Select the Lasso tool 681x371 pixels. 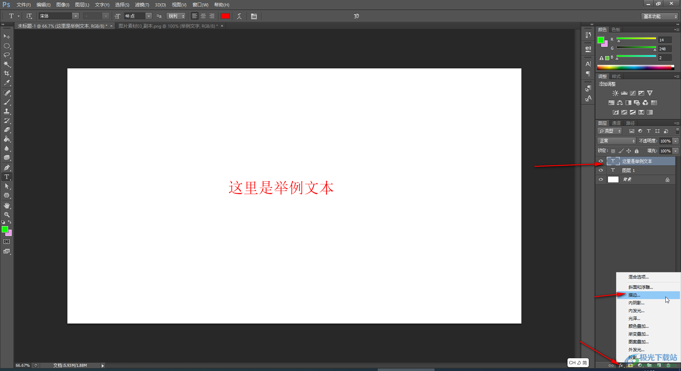point(7,55)
